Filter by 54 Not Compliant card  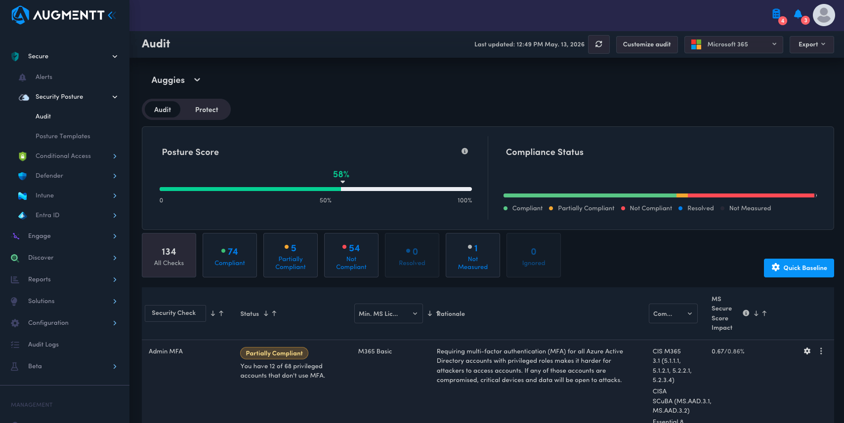[x=351, y=255]
